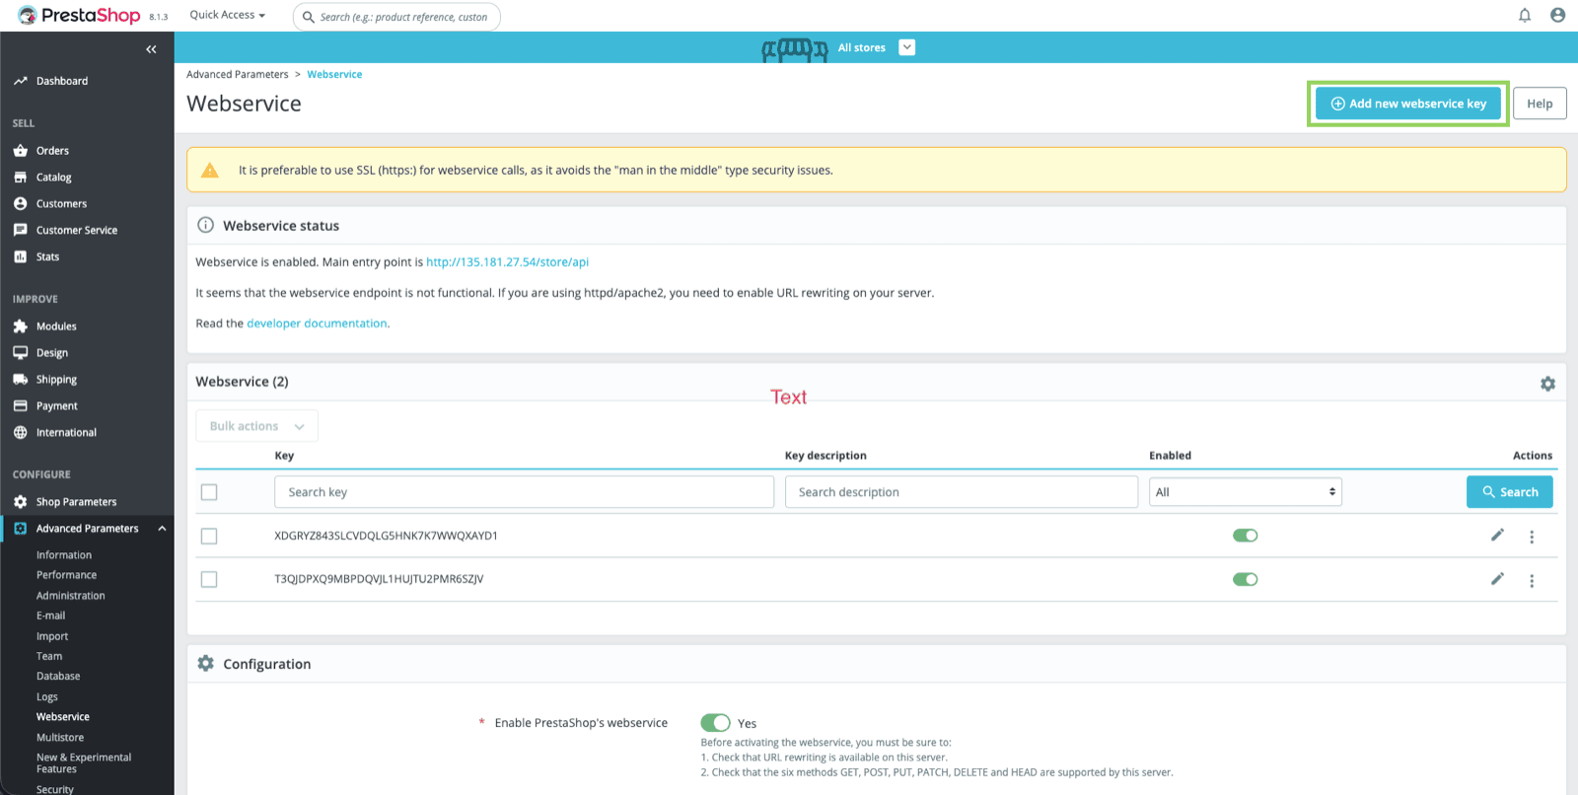The width and height of the screenshot is (1578, 795).
Task: Focus the top product search field
Action: (396, 17)
